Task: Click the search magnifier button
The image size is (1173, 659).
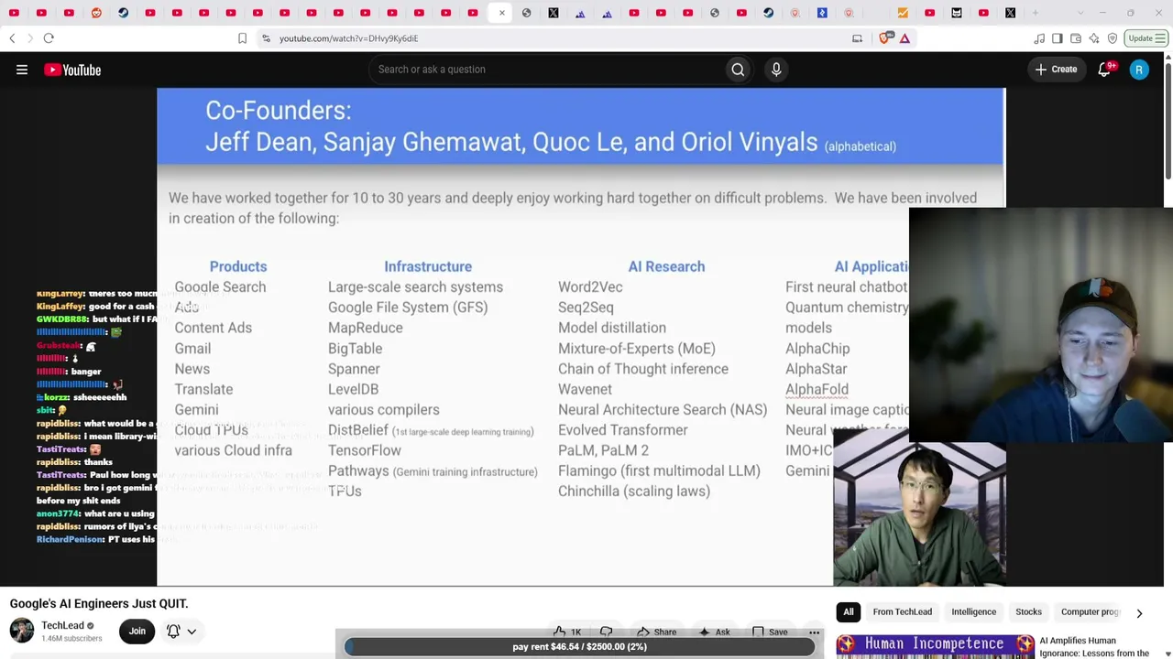Action: click(738, 70)
